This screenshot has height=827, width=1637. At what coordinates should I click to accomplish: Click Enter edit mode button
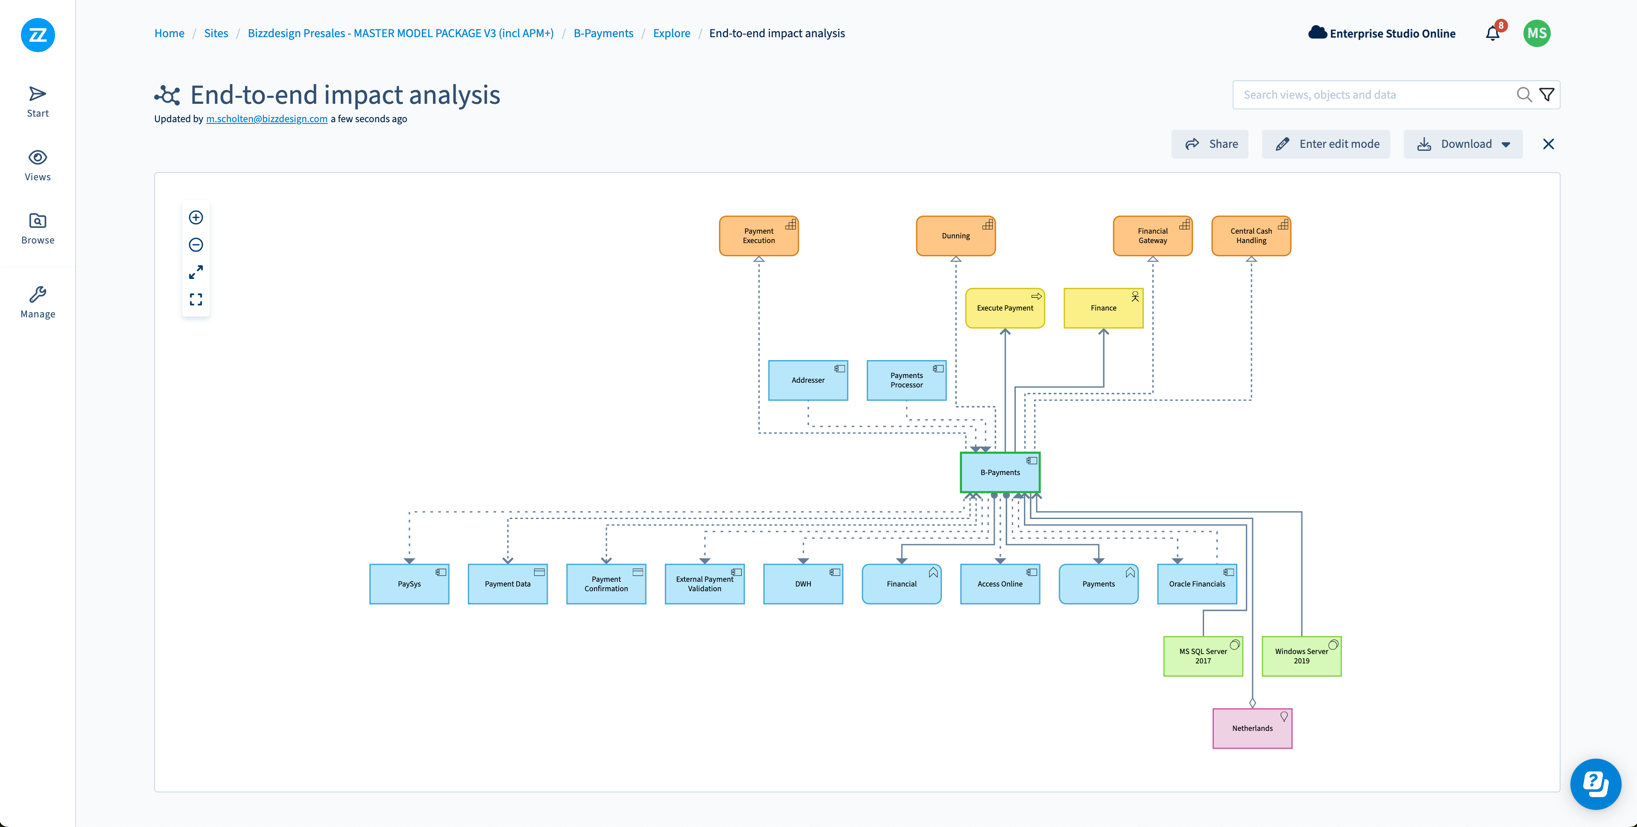(1326, 144)
